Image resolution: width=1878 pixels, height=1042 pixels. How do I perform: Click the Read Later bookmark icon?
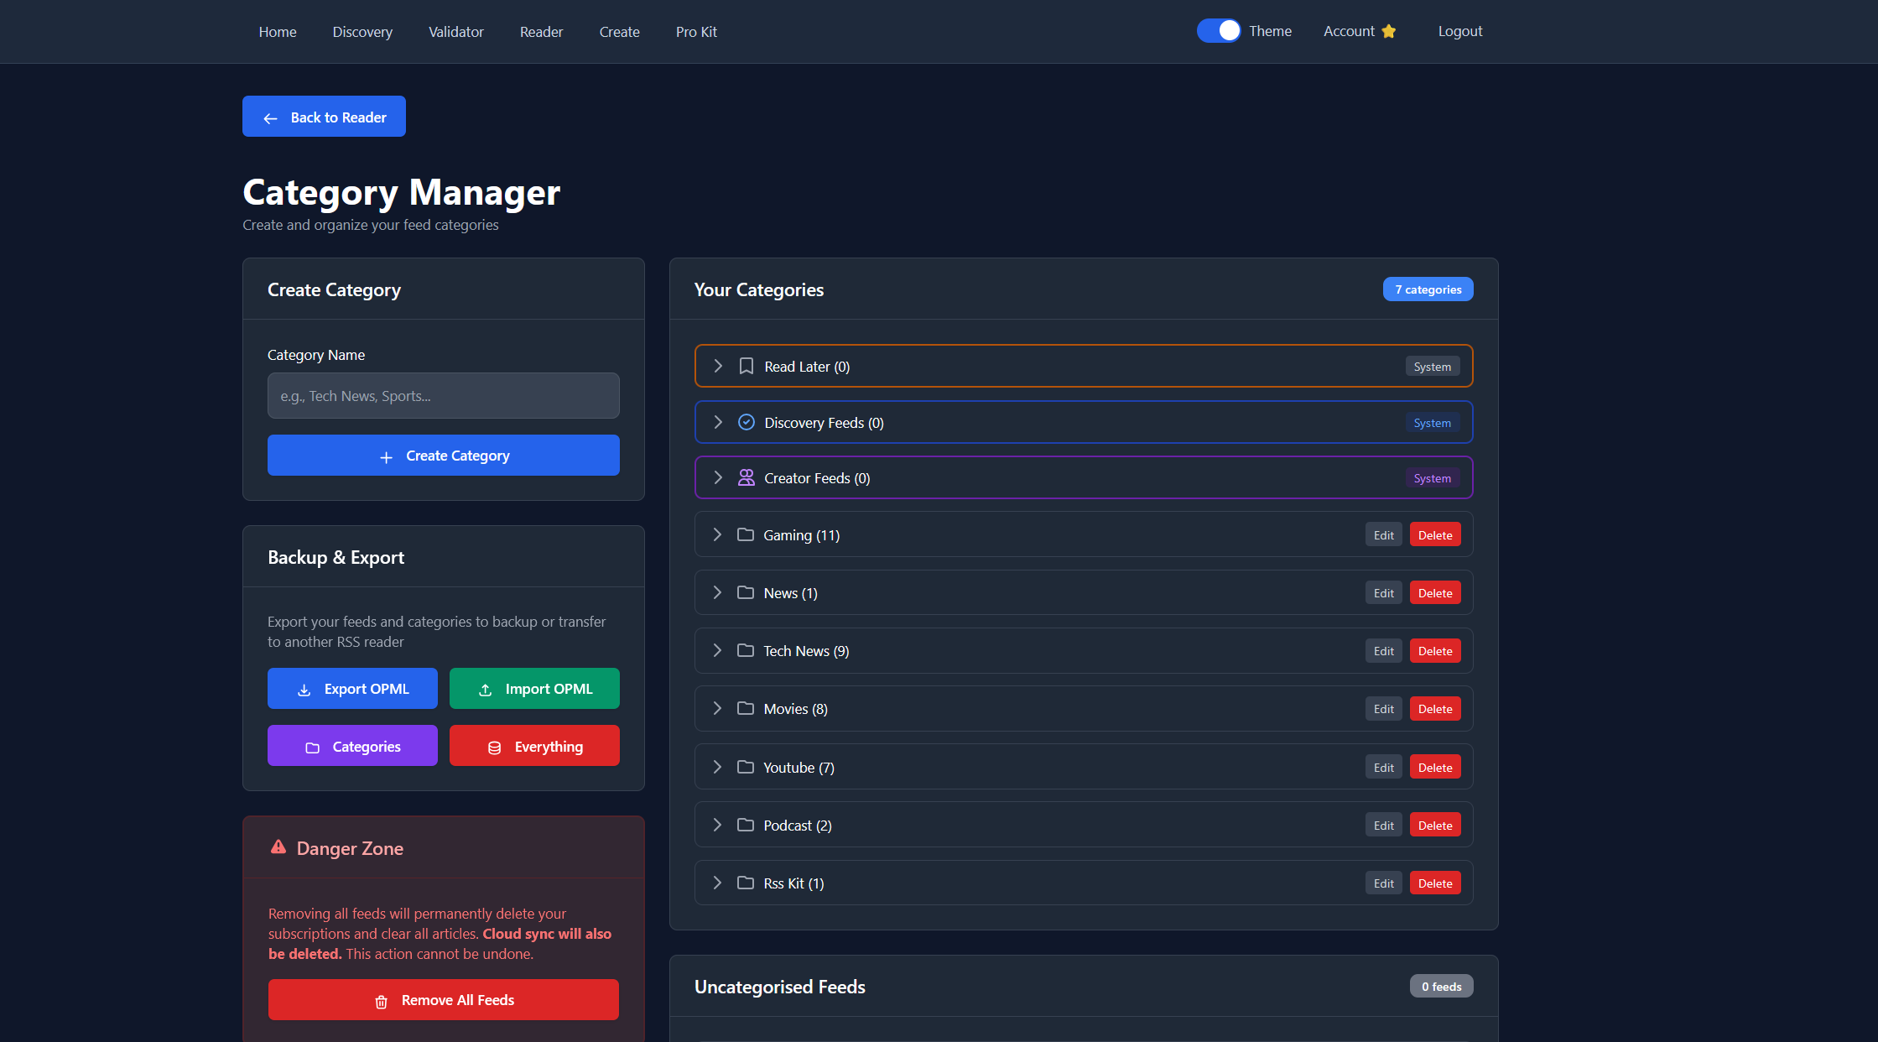pyautogui.click(x=747, y=366)
